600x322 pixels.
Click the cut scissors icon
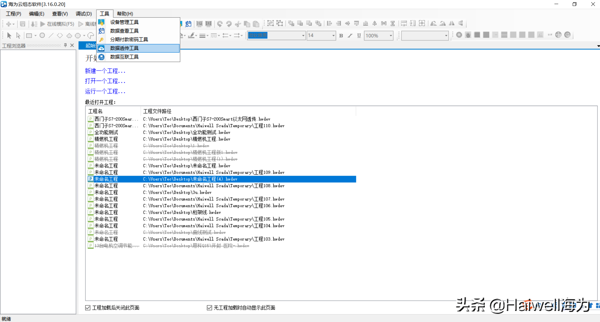[x=238, y=24]
